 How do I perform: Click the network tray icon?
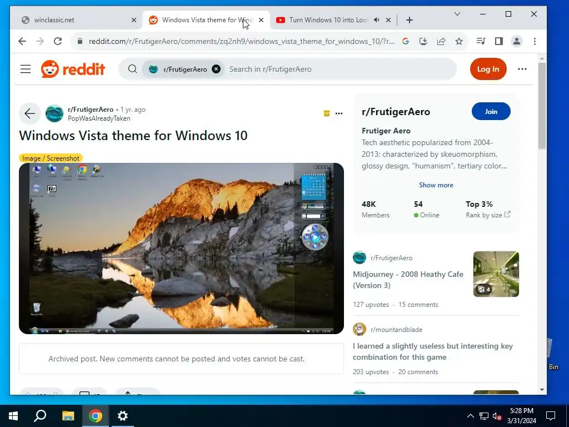coord(484,416)
